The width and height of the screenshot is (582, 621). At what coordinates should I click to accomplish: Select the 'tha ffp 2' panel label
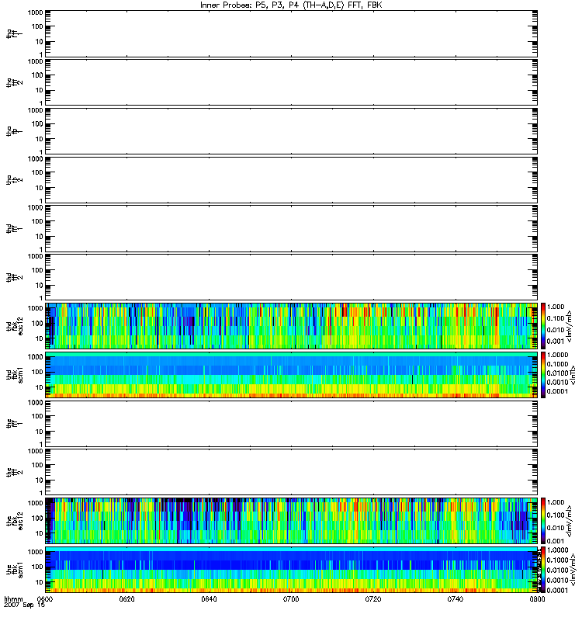tap(14, 180)
